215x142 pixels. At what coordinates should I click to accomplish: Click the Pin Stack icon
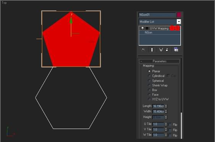142,49
